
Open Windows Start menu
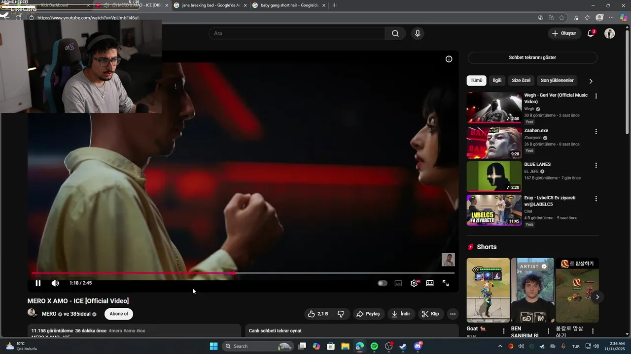213,346
